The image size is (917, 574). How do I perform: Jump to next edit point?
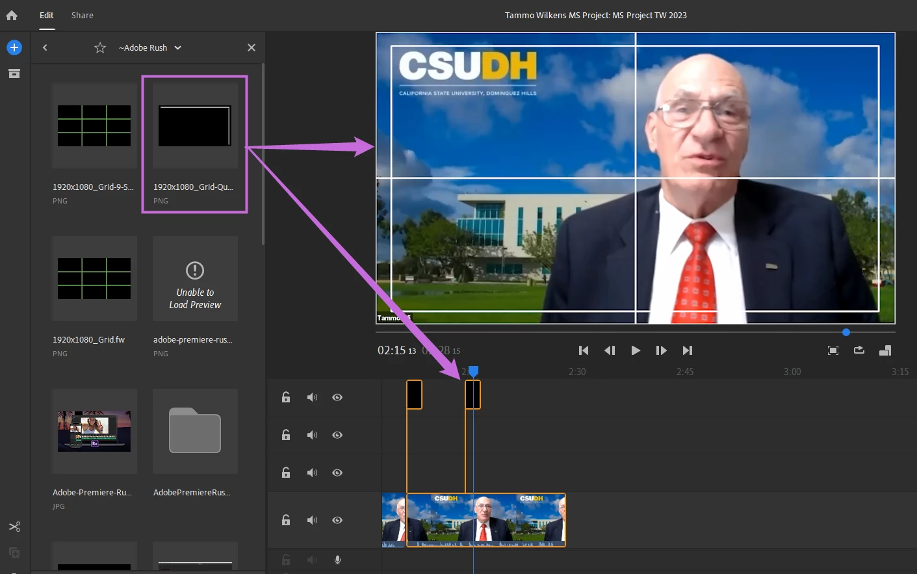pyautogui.click(x=688, y=350)
